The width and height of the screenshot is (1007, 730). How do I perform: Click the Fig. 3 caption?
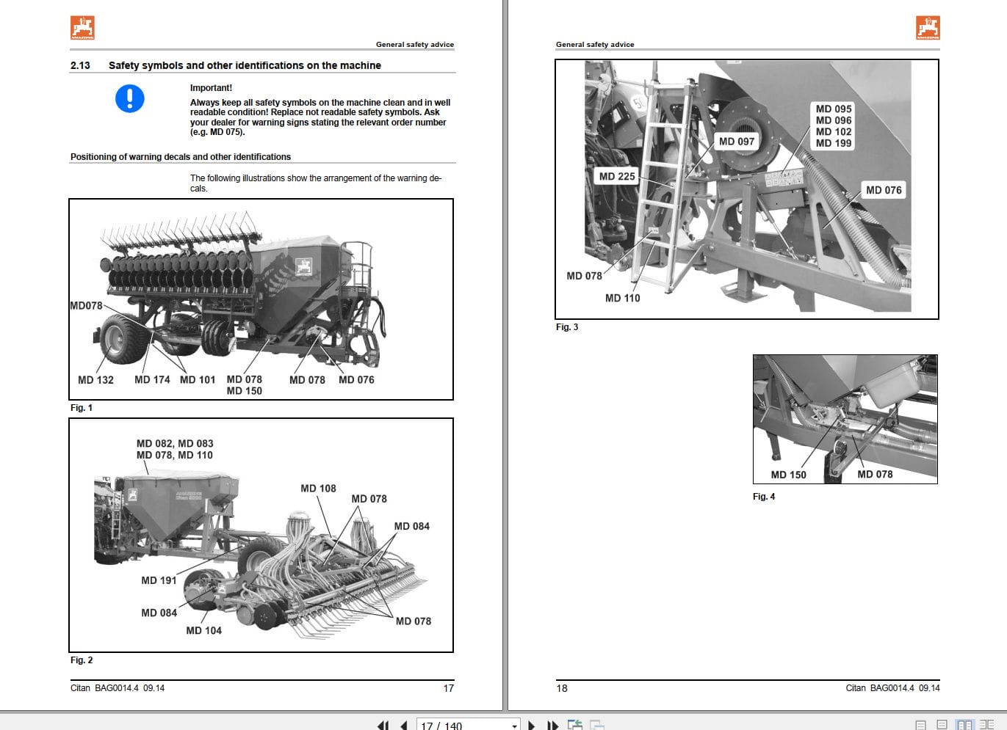tap(566, 327)
